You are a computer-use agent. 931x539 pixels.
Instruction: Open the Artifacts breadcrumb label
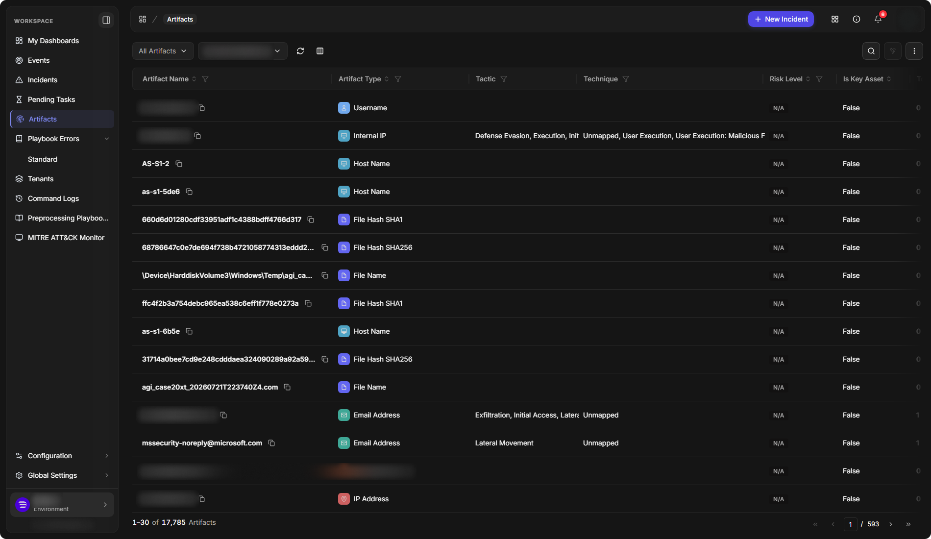(x=180, y=19)
